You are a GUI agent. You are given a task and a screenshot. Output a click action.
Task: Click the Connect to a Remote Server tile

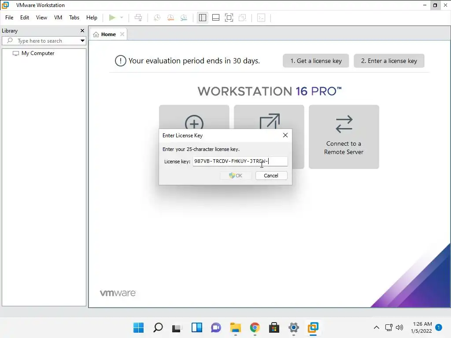coord(344,136)
